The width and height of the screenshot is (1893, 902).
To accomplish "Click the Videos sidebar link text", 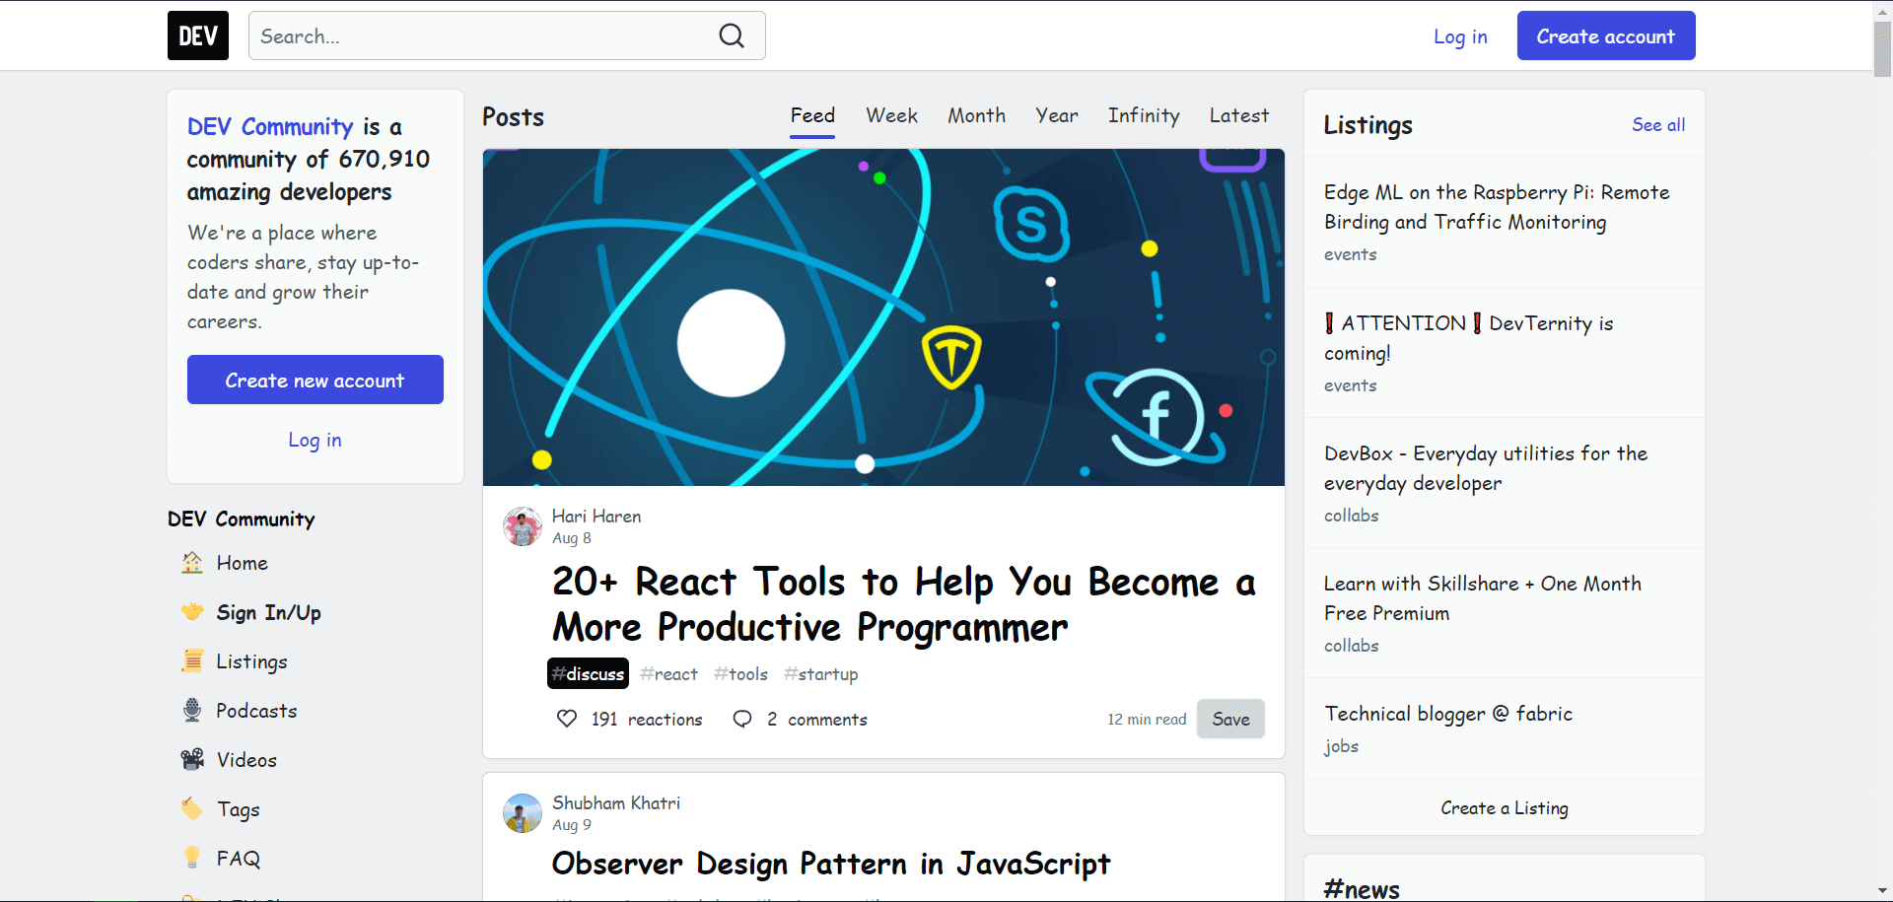I will coord(246,760).
